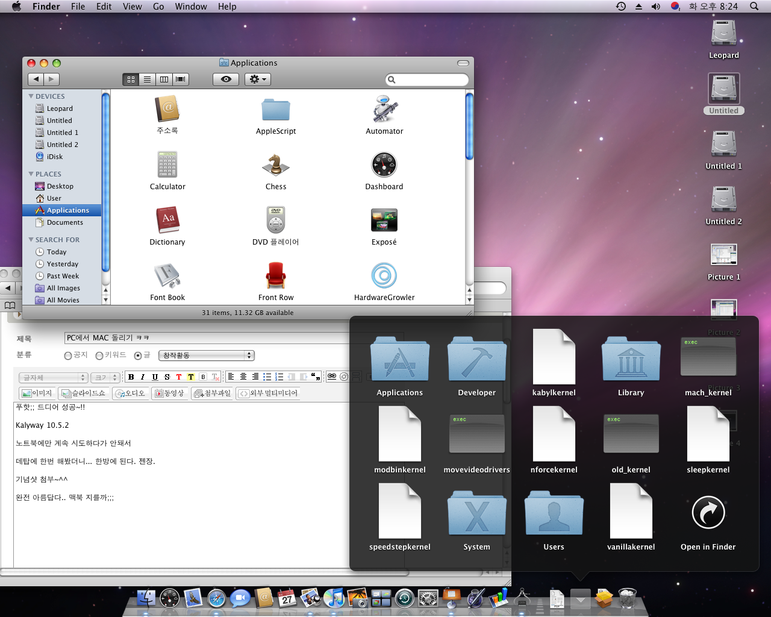Select the 글 radio button
This screenshot has height=617, width=771.
pos(138,355)
